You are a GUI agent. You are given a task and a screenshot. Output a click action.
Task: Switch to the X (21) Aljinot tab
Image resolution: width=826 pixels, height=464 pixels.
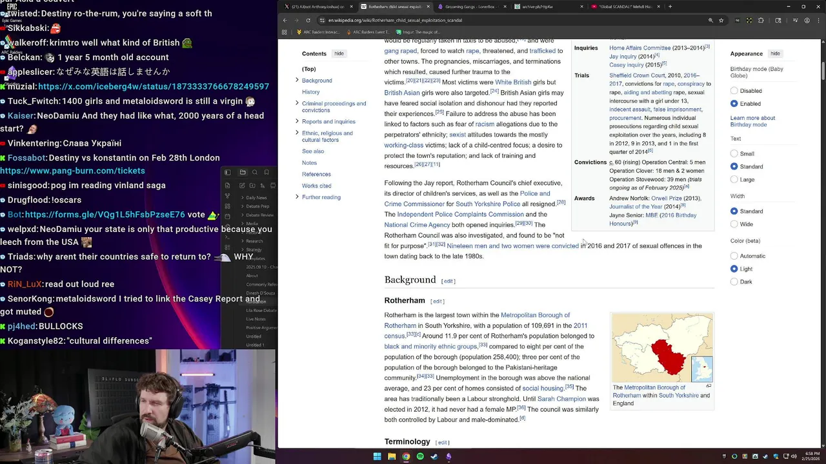pyautogui.click(x=318, y=6)
